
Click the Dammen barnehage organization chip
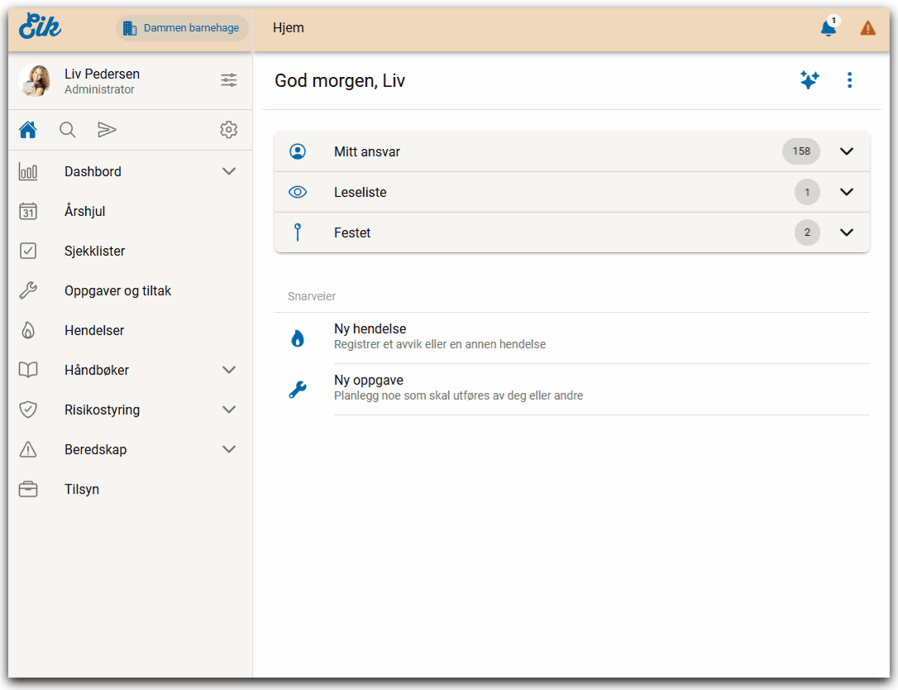tap(182, 28)
